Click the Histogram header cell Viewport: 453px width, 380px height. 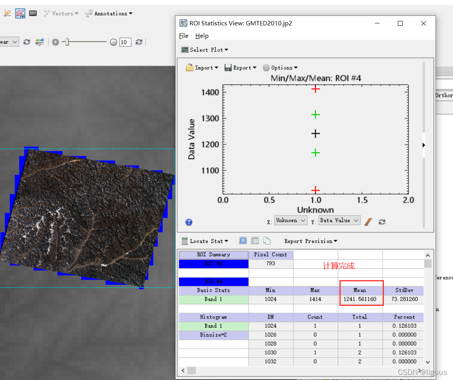pyautogui.click(x=214, y=317)
